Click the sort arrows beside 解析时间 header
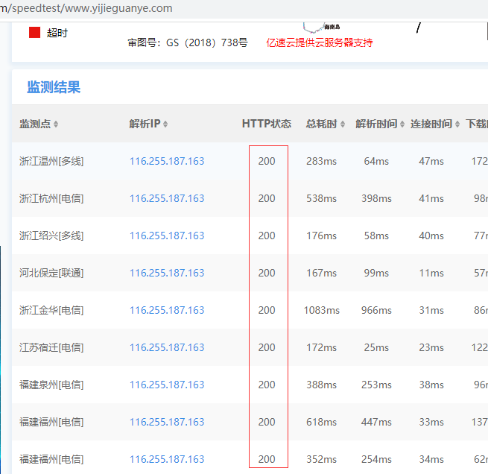The height and width of the screenshot is (474, 488). pyautogui.click(x=402, y=124)
